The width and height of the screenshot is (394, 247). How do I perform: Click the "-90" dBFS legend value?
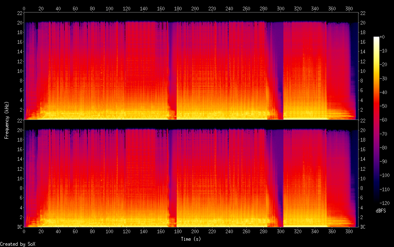384,162
